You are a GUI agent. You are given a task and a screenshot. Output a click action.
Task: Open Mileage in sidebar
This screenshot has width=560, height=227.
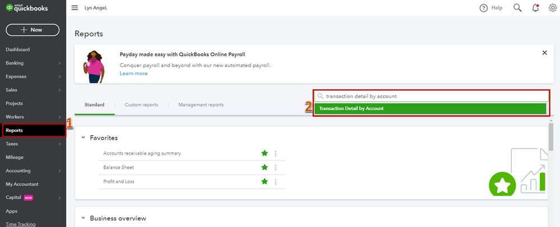[x=15, y=157]
